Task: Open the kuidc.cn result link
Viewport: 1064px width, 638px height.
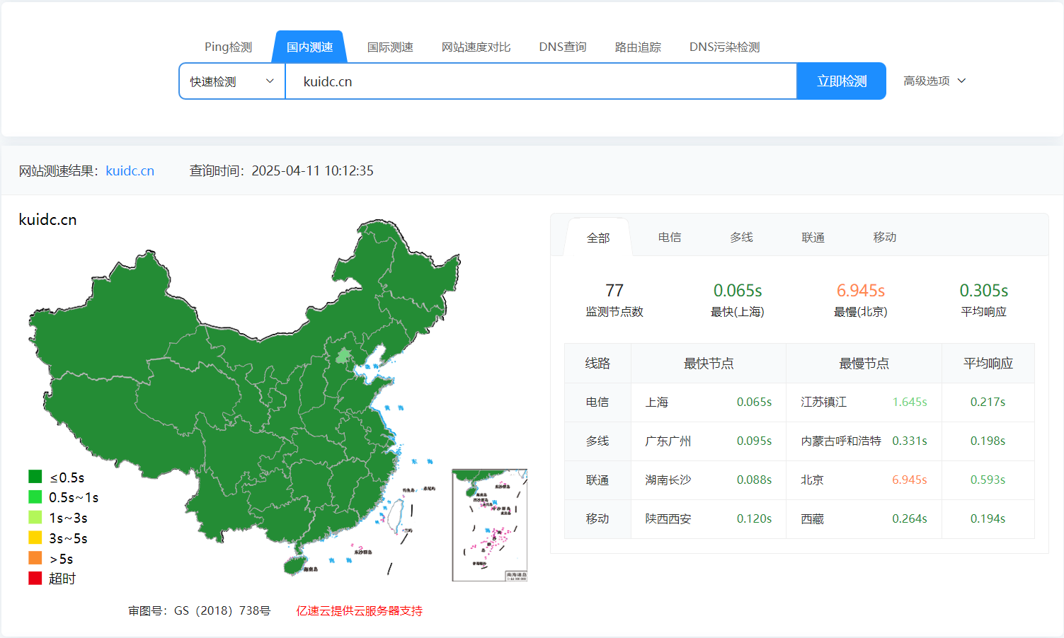Action: pyautogui.click(x=130, y=170)
